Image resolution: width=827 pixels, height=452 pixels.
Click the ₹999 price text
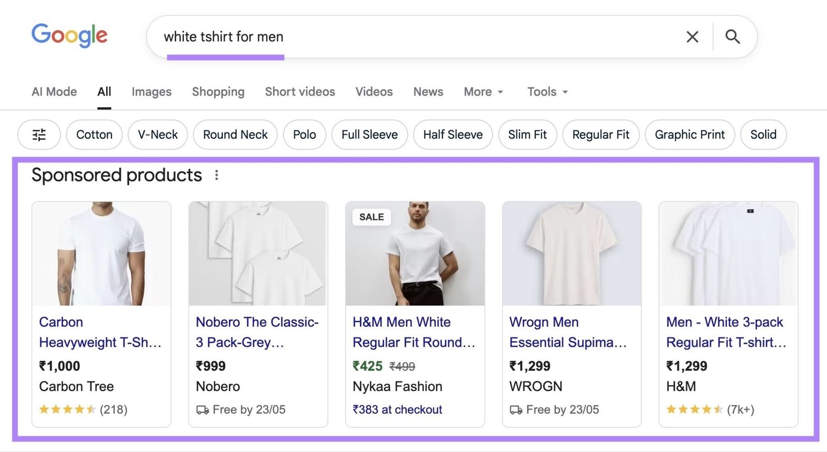coord(210,366)
